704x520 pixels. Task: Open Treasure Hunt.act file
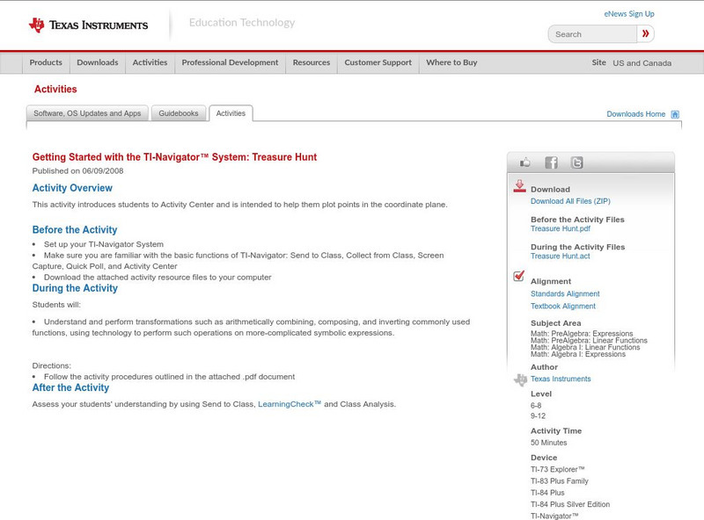pyautogui.click(x=561, y=256)
